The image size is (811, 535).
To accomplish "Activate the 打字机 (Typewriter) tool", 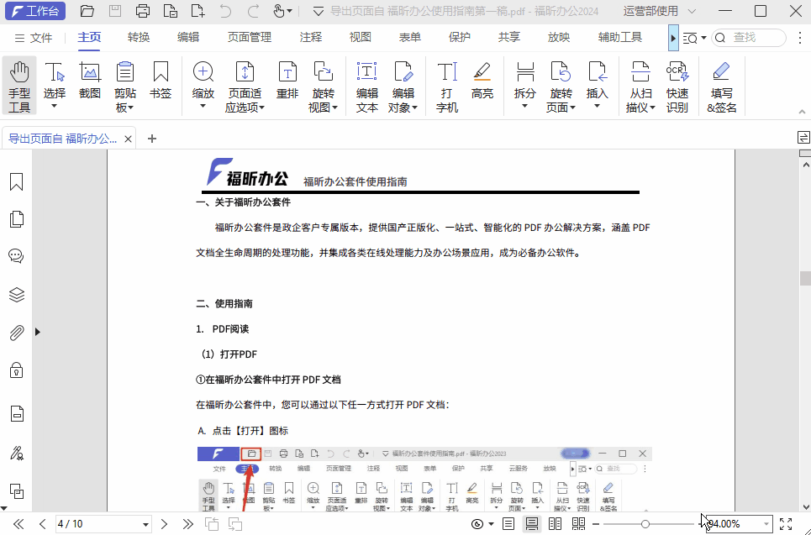I will point(451,84).
